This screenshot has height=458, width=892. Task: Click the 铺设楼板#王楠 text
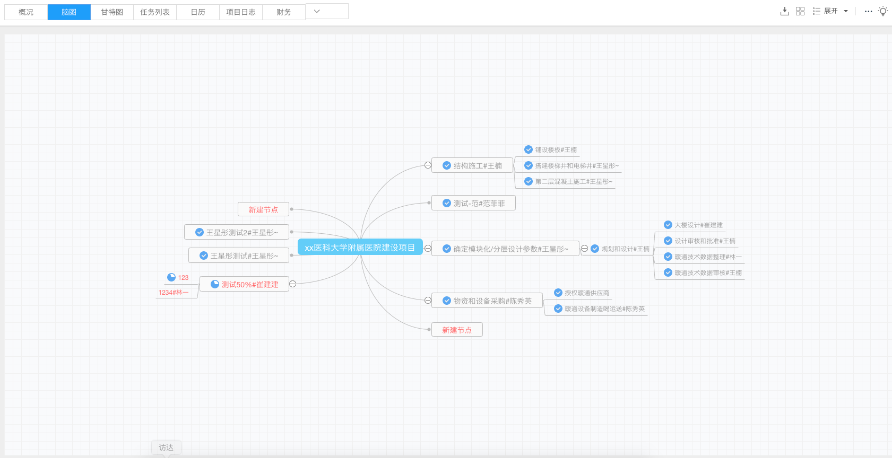[x=556, y=150]
